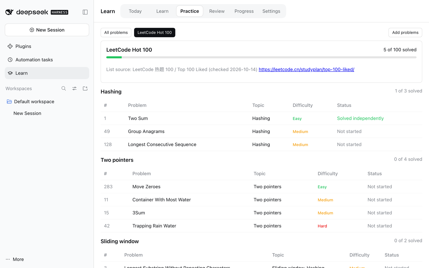Select the Practice tab
This screenshot has width=429, height=268.
click(190, 11)
